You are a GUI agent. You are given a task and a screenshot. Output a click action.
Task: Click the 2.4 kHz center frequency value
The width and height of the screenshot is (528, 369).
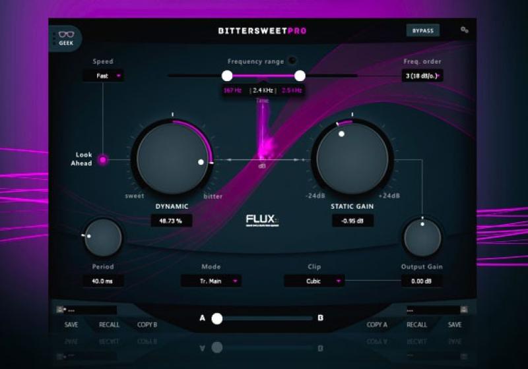tap(263, 90)
